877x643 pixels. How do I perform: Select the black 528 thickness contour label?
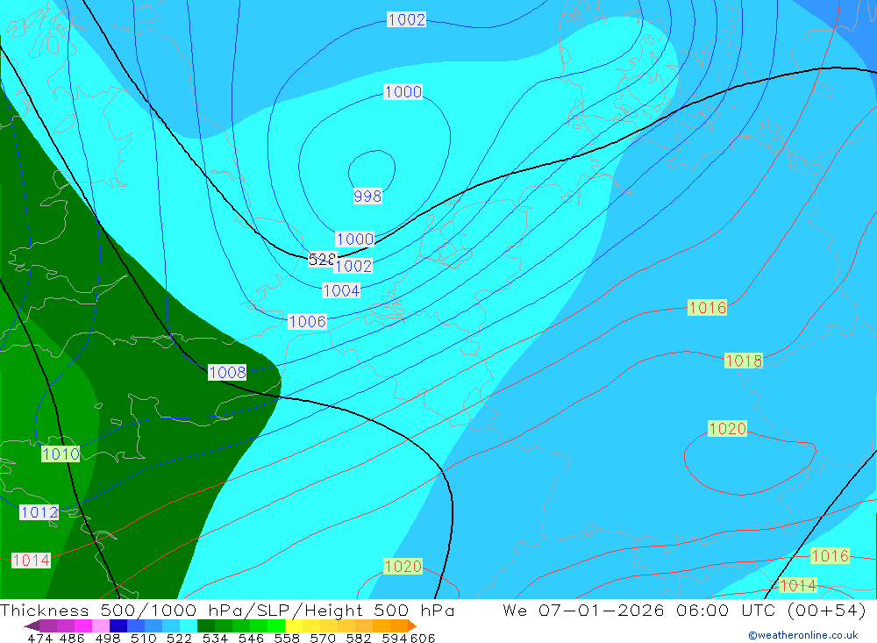point(322,259)
